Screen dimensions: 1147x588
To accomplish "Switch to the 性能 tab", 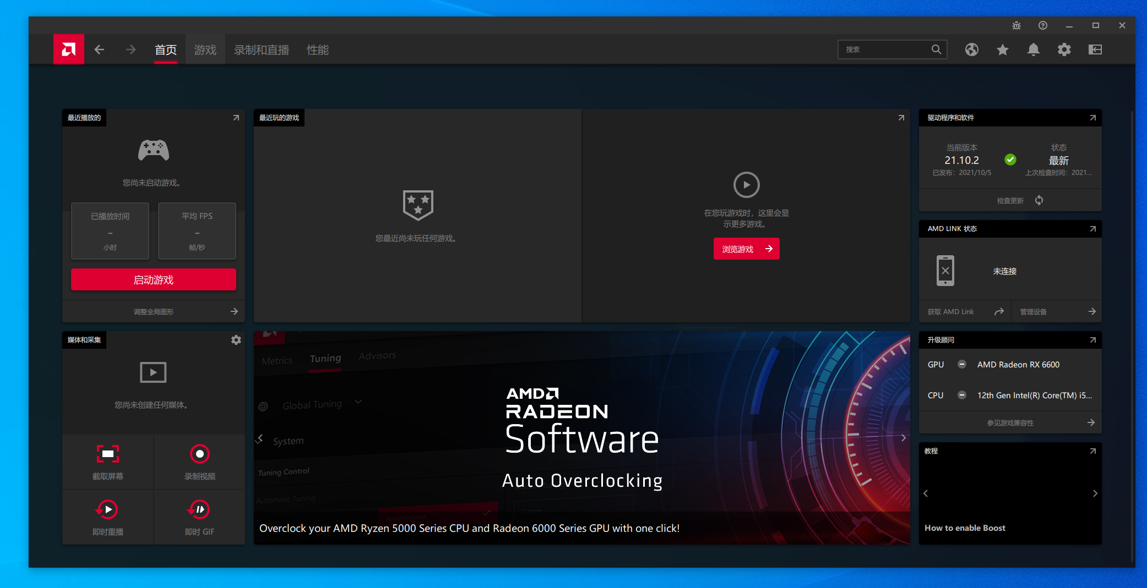I will [318, 50].
